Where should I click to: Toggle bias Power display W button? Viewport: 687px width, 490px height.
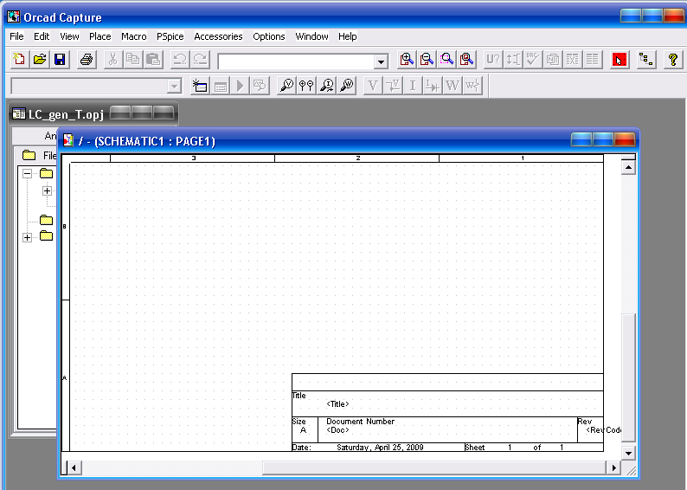(x=453, y=86)
